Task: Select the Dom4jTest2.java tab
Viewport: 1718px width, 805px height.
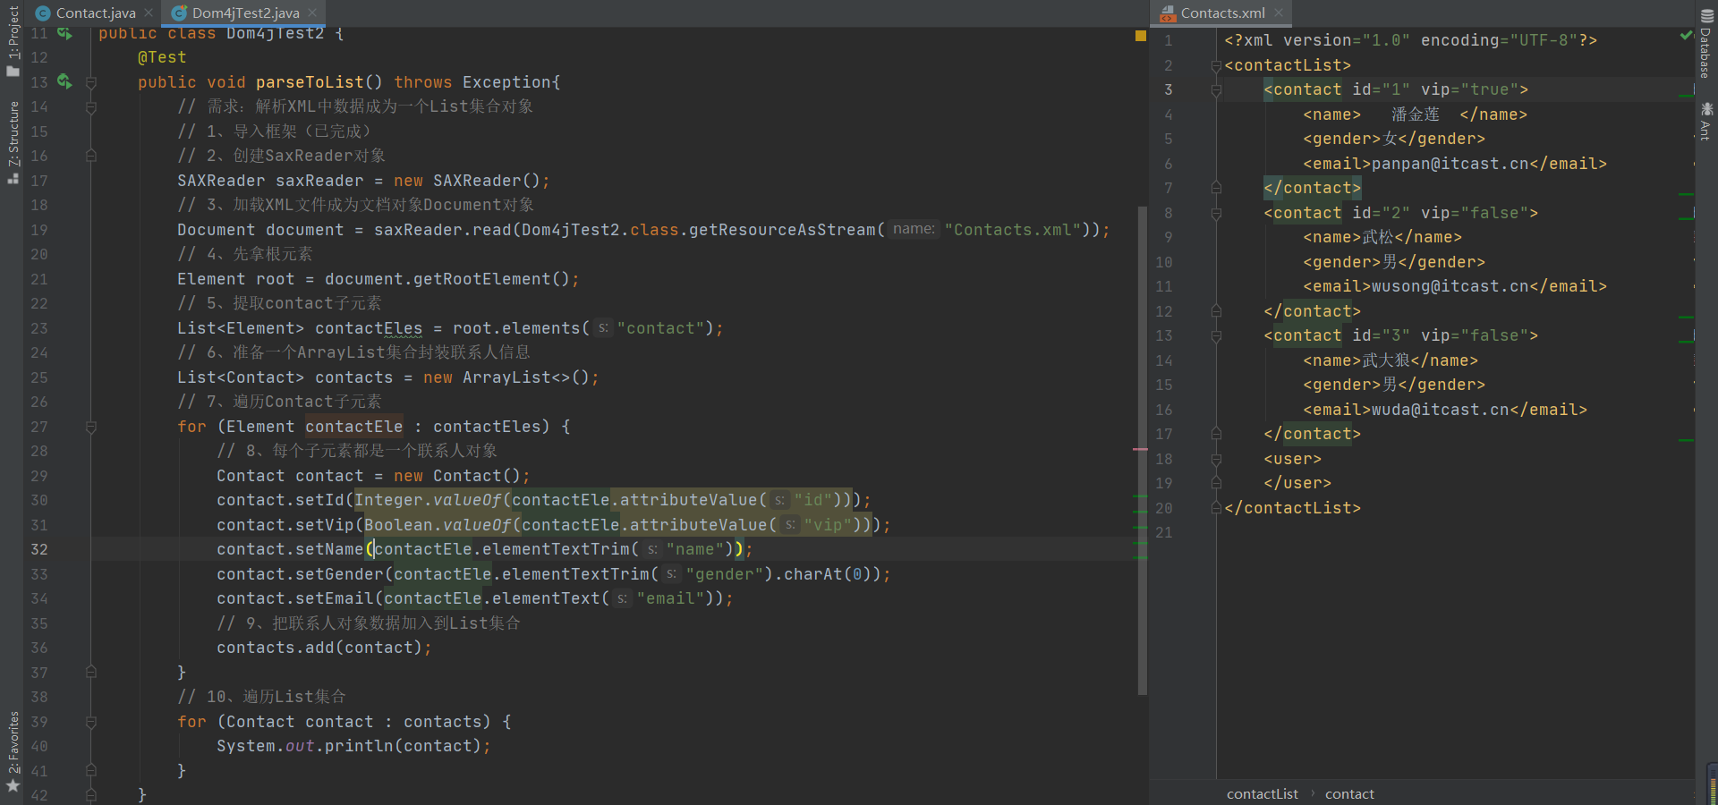Action: [x=245, y=13]
